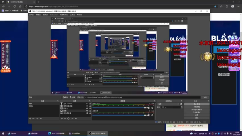Increase transition duration stepper up
This screenshot has height=136, width=242.
pyautogui.click(x=181, y=106)
